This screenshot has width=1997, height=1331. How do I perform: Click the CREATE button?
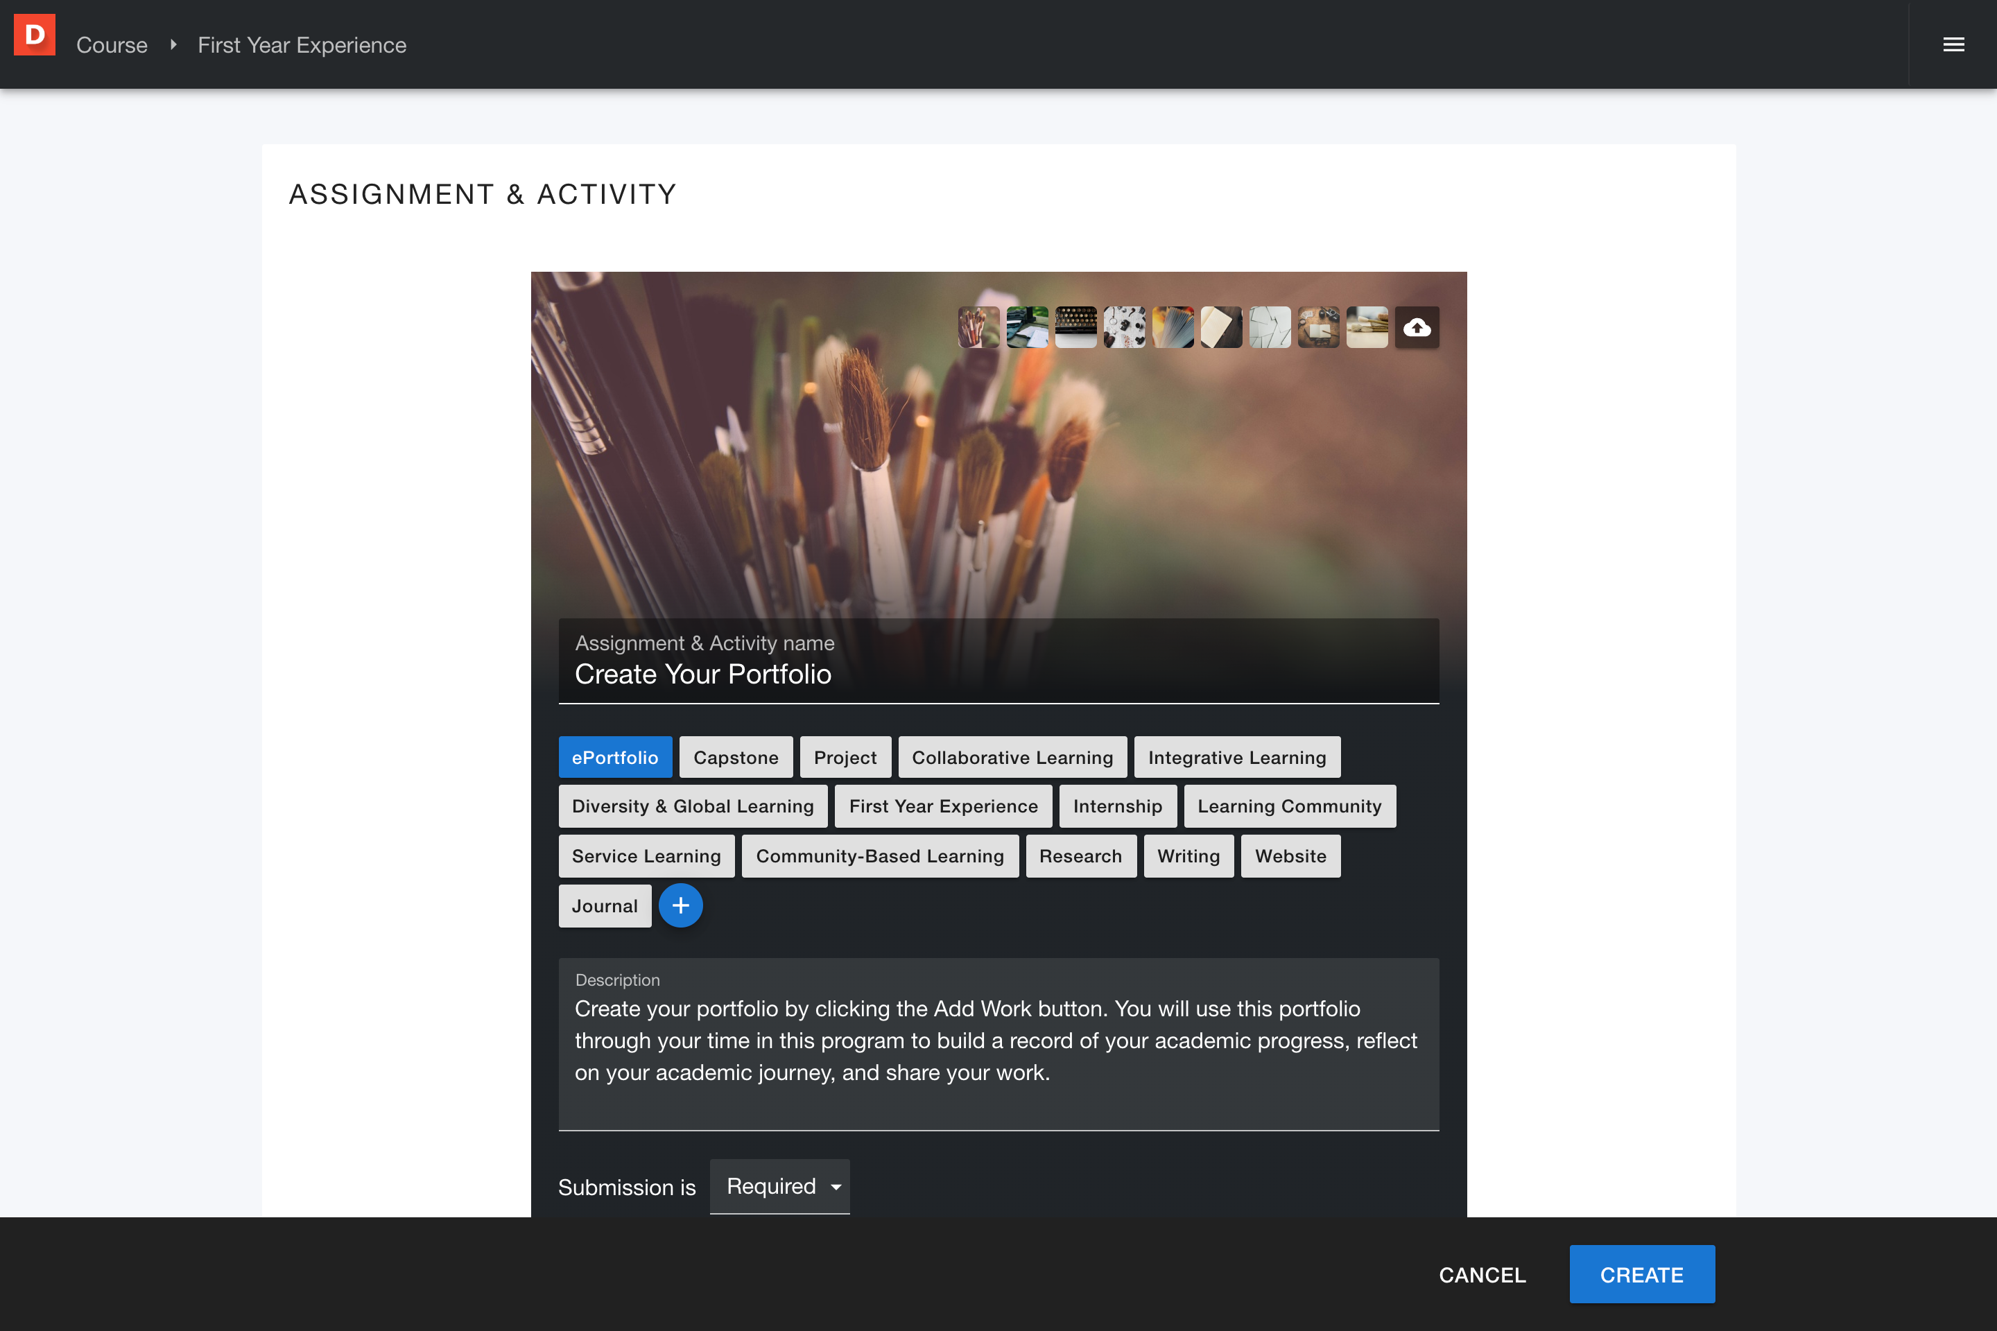1641,1274
